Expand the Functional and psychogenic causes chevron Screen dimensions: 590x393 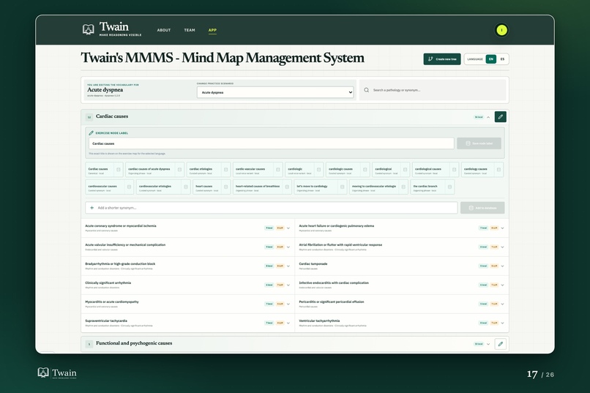click(488, 344)
